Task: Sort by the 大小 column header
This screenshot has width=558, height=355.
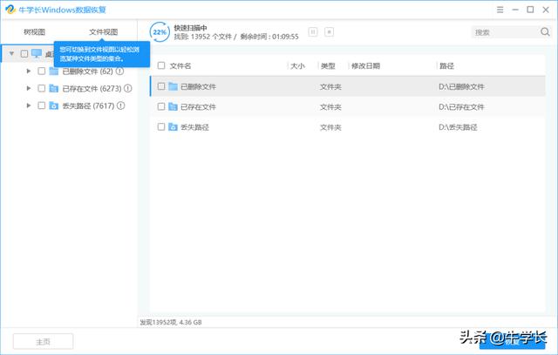Action: (297, 66)
